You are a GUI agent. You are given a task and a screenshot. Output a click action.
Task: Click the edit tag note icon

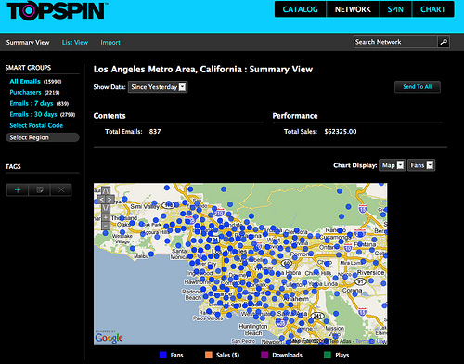39,189
